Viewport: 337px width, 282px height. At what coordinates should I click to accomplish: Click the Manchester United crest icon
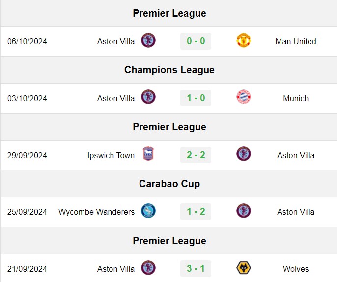[244, 40]
